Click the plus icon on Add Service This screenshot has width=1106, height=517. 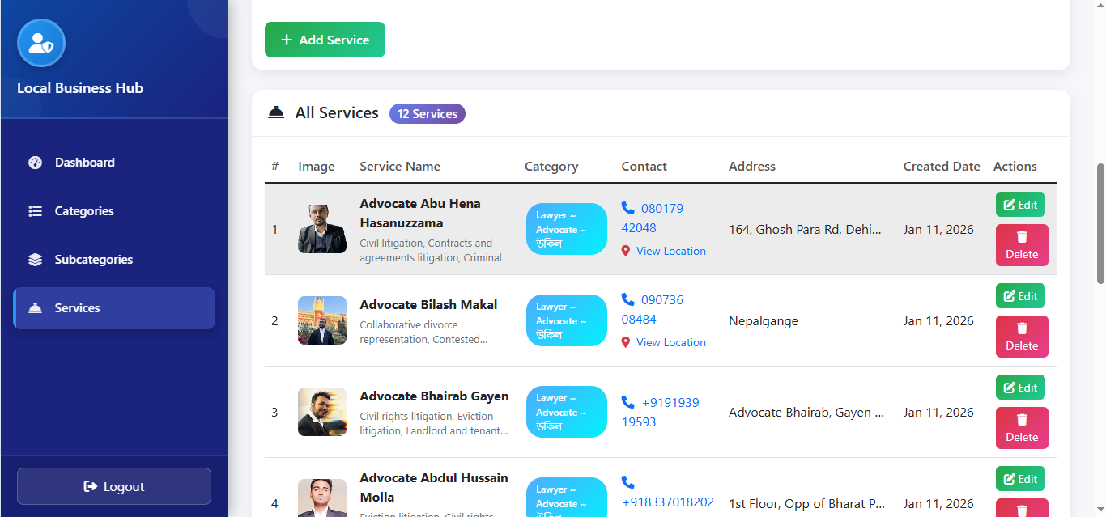point(287,39)
